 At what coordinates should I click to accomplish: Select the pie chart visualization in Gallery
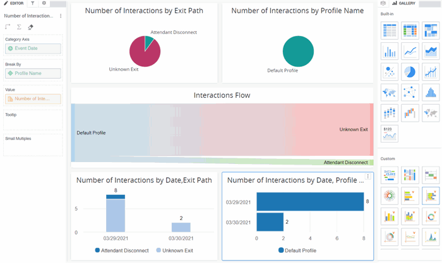[x=410, y=71]
